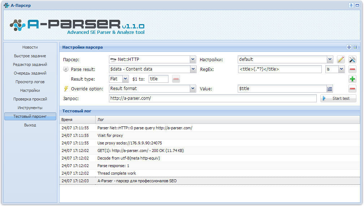Screen dimensions: 364x206
Task: Go to Проверка проксей
Action: pos(30,99)
